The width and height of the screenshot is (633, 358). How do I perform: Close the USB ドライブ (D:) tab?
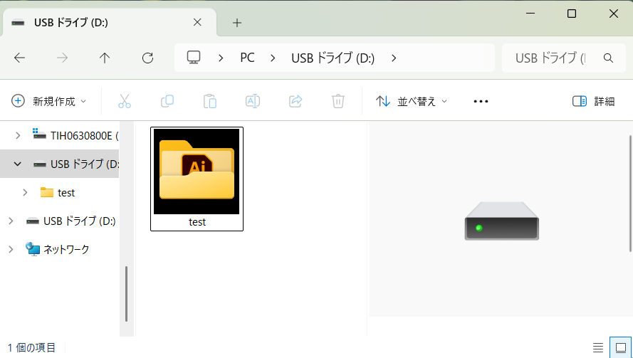[x=197, y=23]
